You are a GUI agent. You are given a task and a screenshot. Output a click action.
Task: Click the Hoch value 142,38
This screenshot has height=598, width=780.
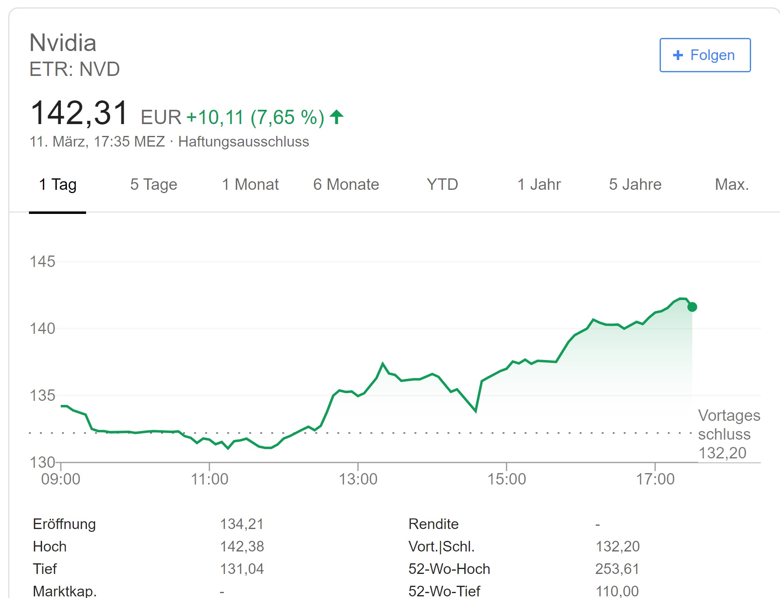242,547
